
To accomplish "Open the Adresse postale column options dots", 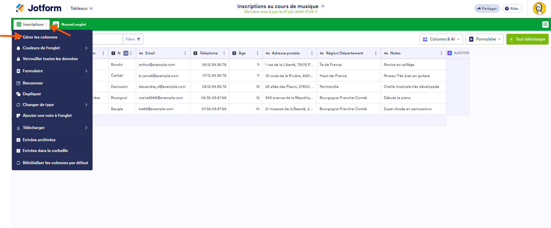I will click(312, 53).
